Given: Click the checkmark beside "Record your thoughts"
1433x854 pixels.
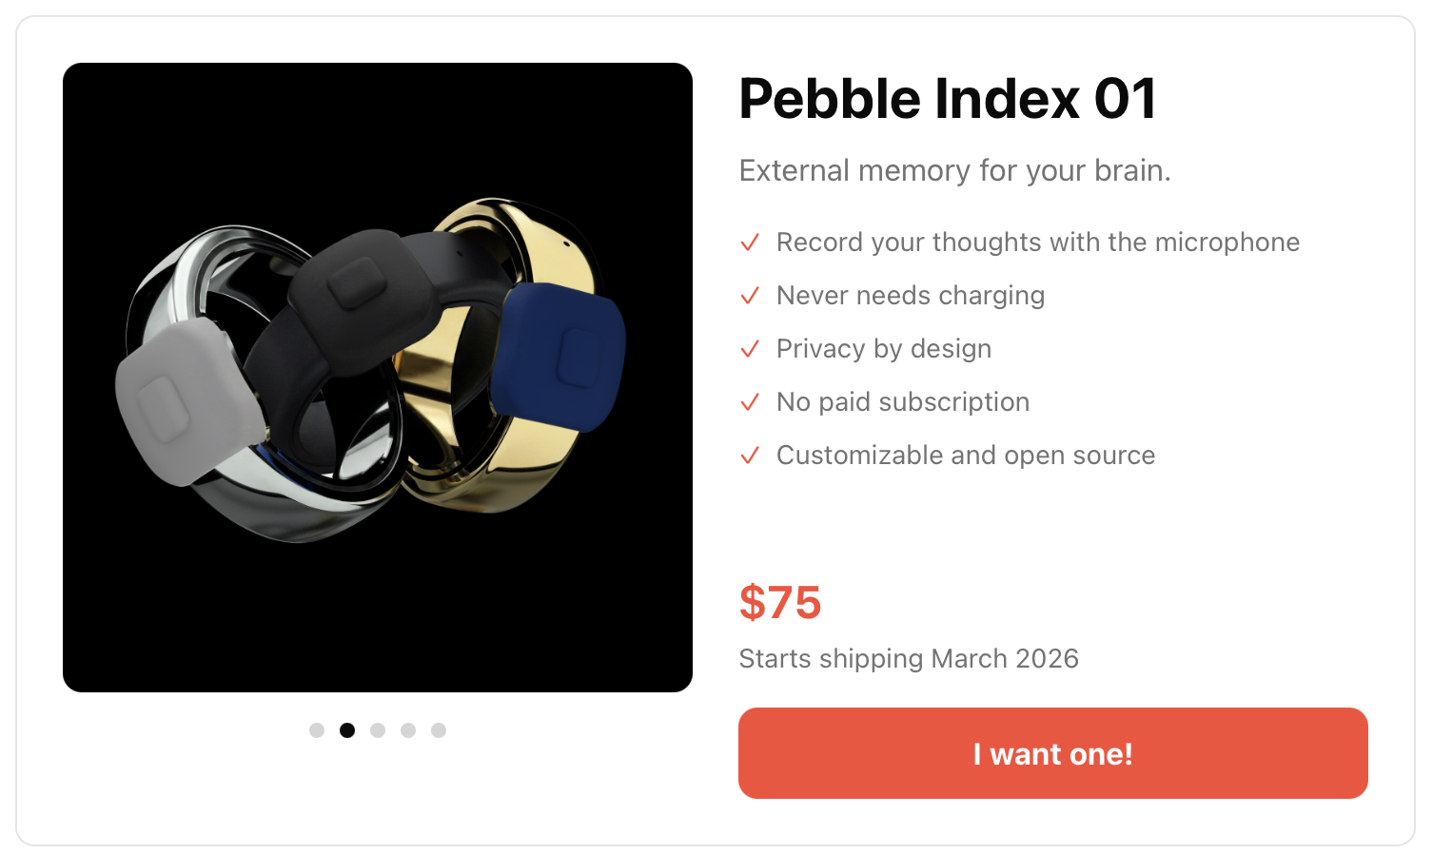Looking at the screenshot, I should [x=750, y=243].
